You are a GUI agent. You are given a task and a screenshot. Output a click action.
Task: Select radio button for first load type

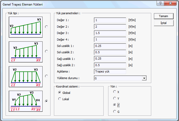click(46, 27)
